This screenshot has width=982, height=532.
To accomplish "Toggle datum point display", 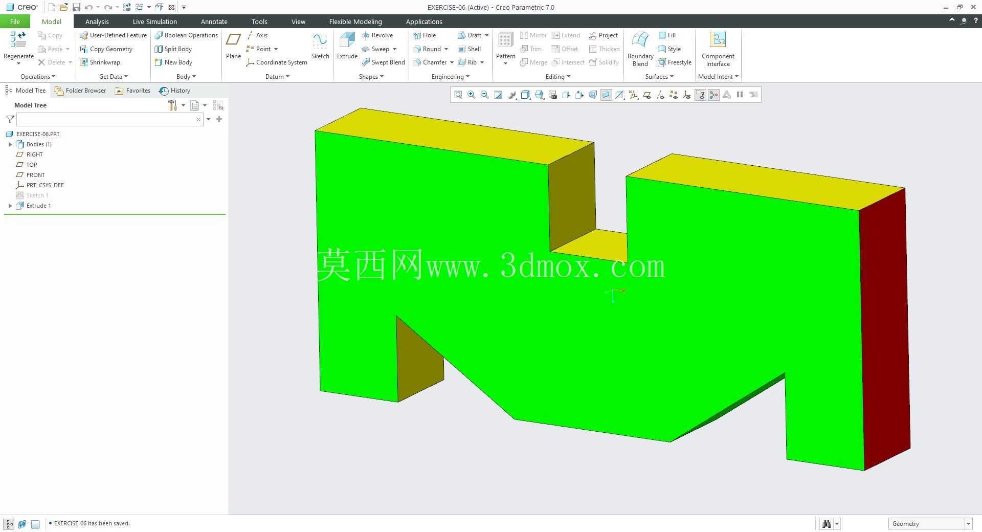I will pos(674,95).
